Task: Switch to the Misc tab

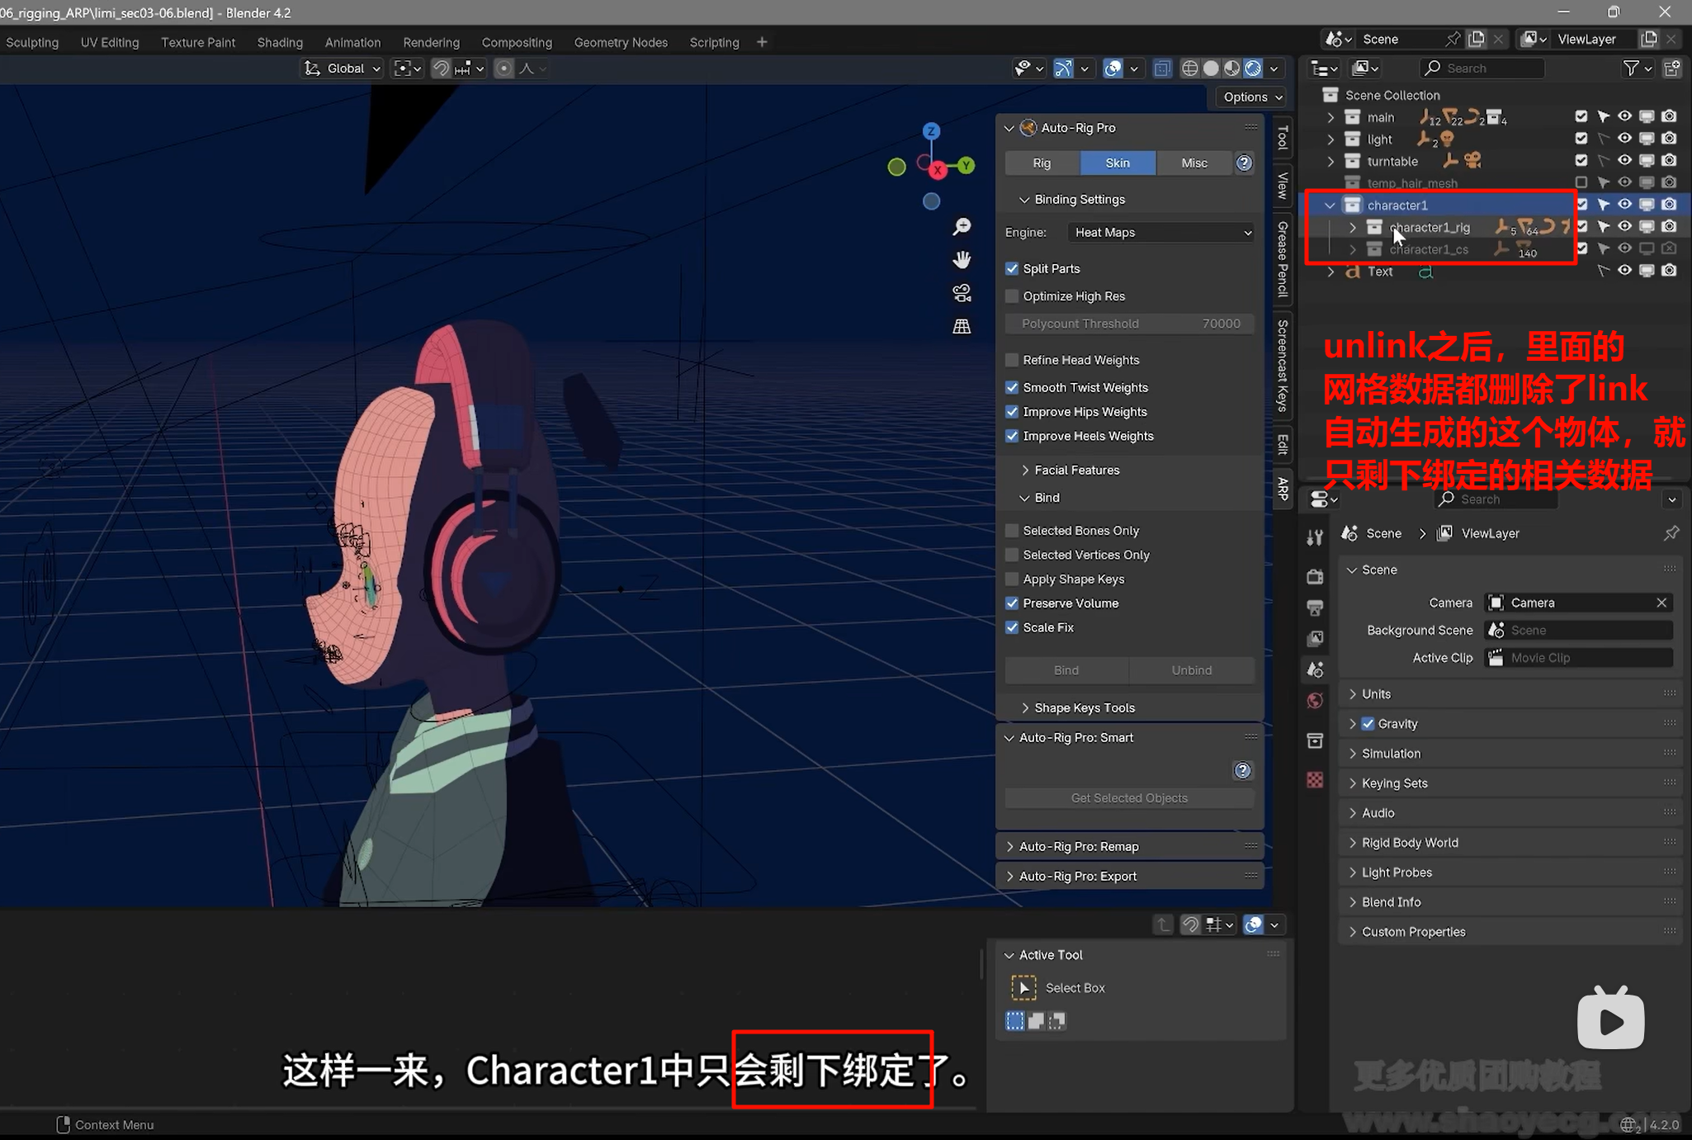Action: coord(1193,163)
